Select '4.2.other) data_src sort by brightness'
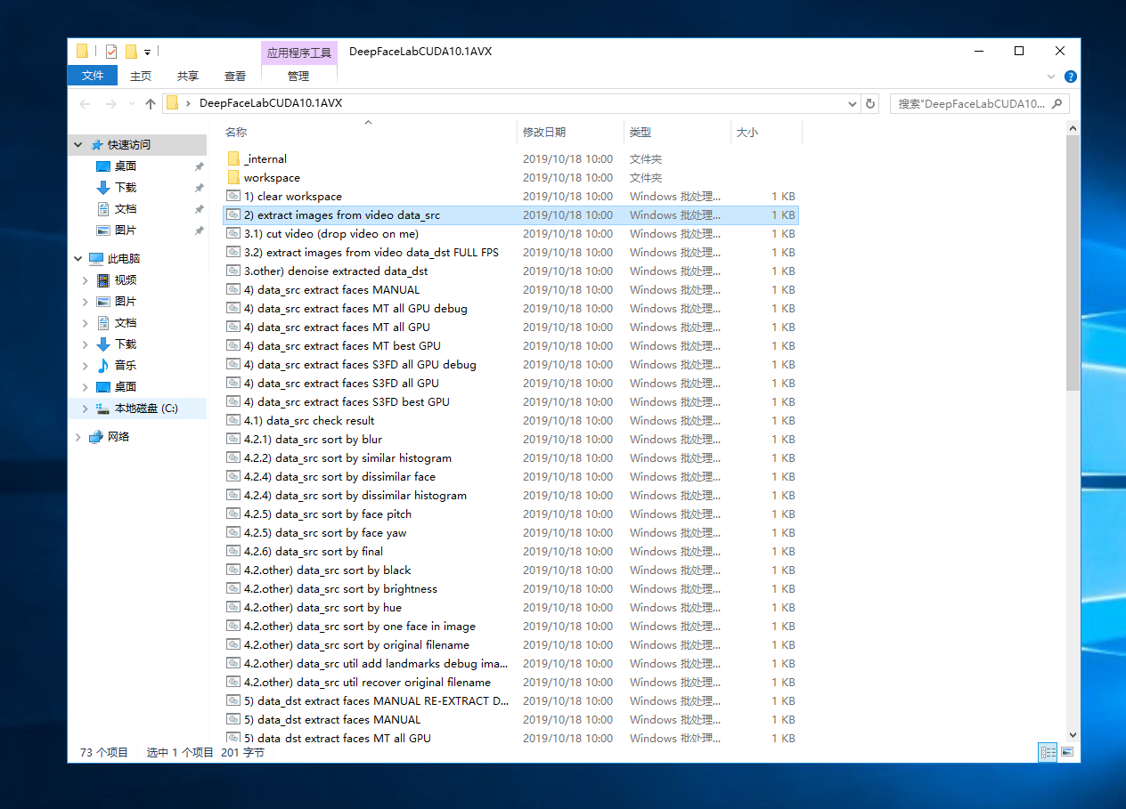This screenshot has width=1126, height=809. 510,588
